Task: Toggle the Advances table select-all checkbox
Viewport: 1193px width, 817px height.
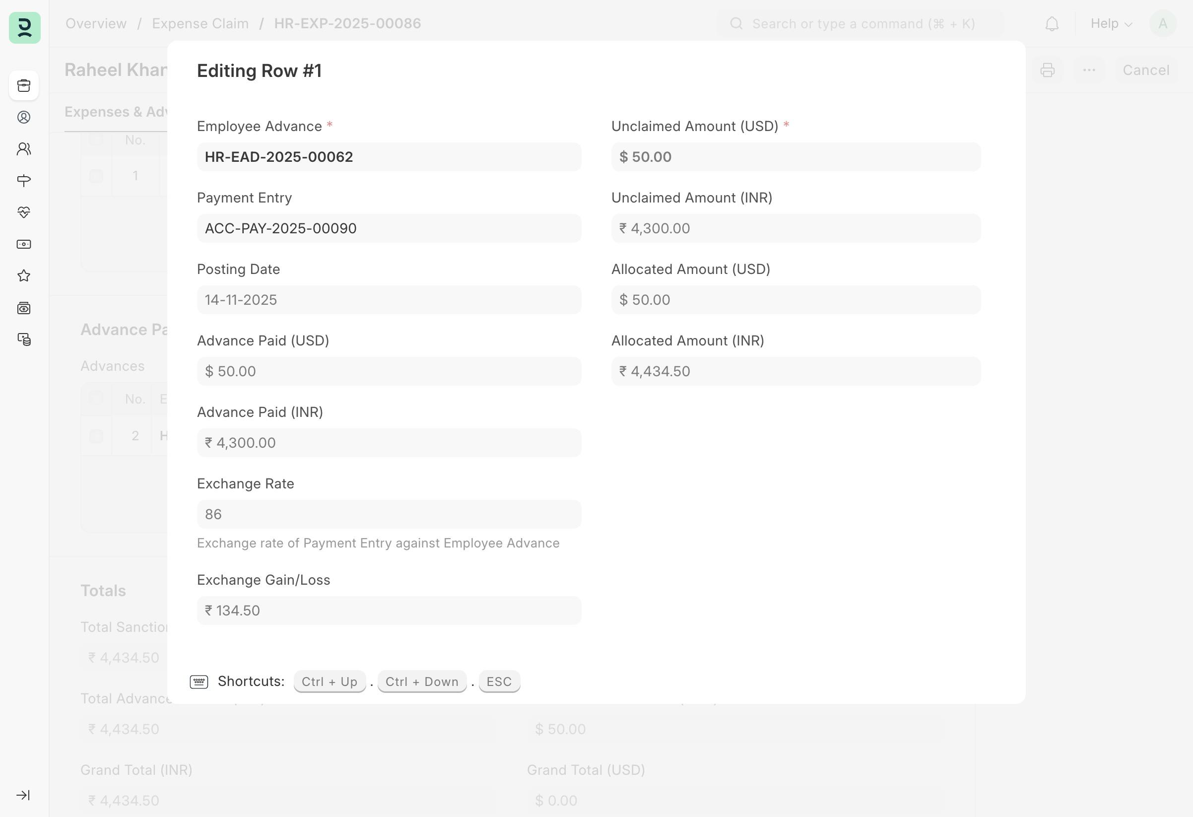Action: click(x=96, y=399)
